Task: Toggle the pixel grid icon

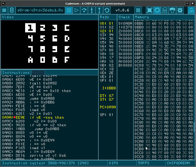Action: click(x=138, y=10)
